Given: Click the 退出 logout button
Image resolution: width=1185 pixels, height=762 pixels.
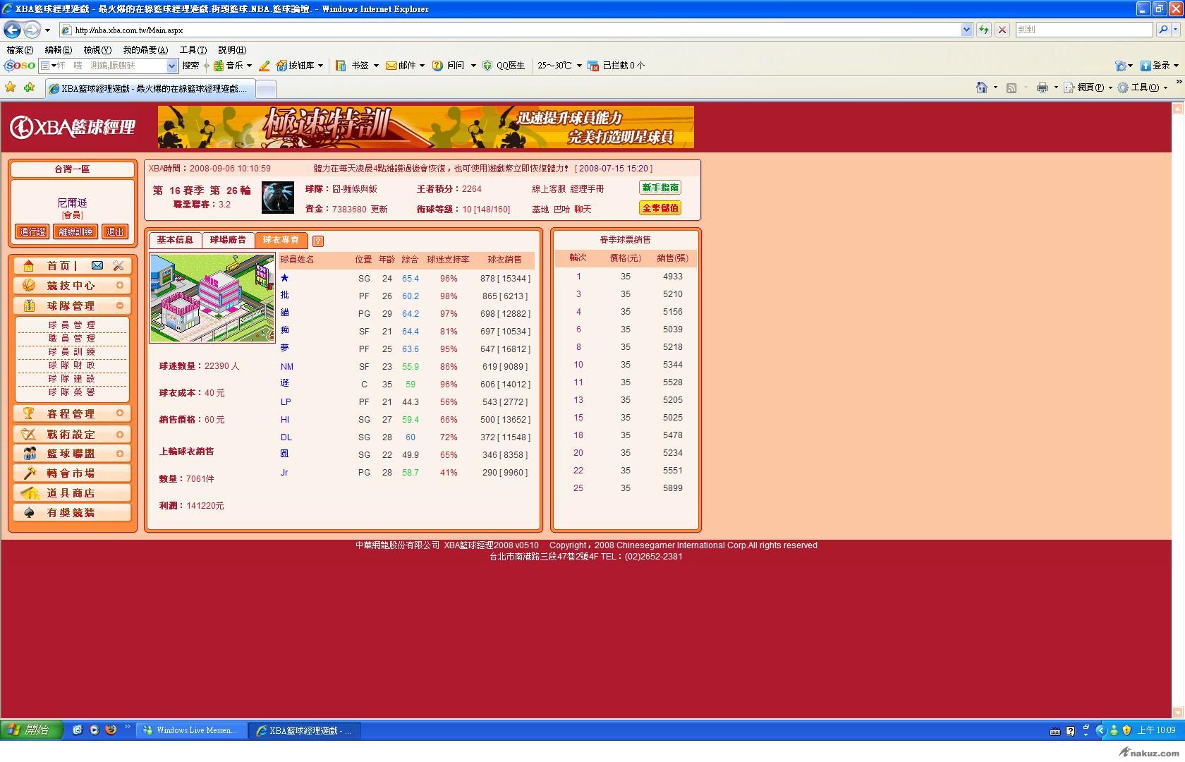Looking at the screenshot, I should (x=115, y=232).
